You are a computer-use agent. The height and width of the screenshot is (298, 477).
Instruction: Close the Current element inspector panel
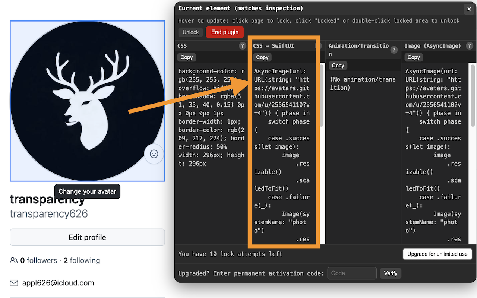(x=469, y=9)
